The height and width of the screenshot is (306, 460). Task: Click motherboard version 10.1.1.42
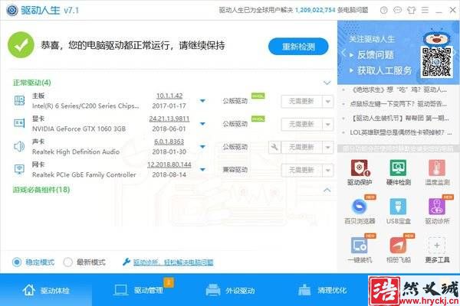(x=169, y=96)
